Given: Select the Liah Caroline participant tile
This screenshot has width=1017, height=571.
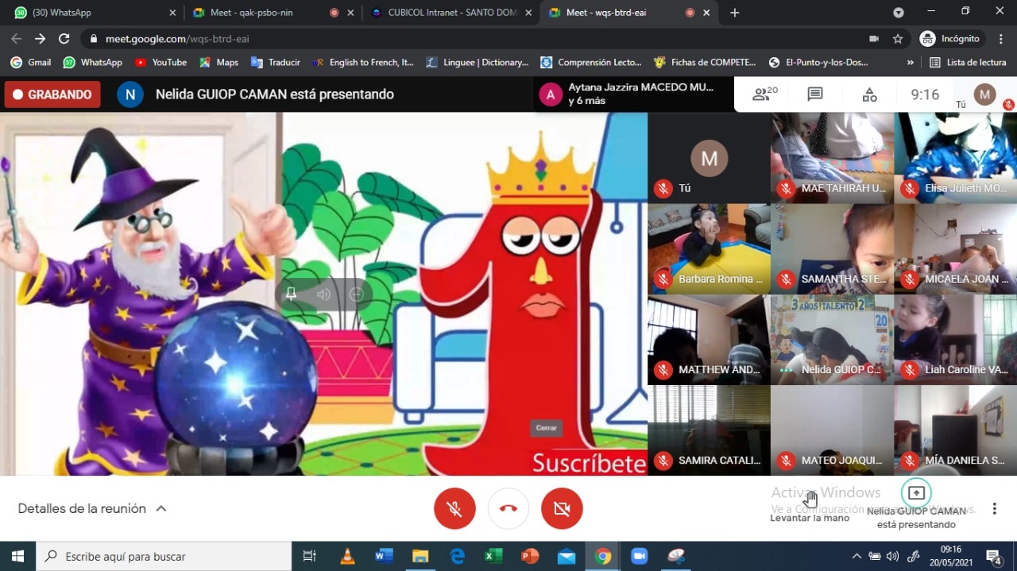Looking at the screenshot, I should click(955, 340).
